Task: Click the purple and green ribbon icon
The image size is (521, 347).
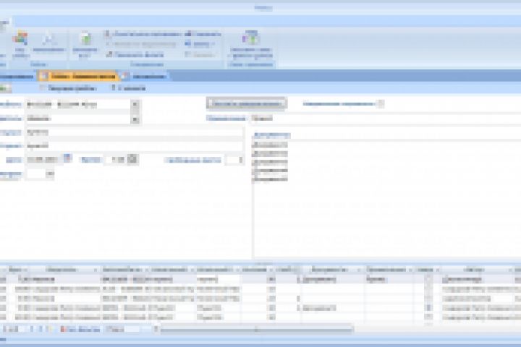Action: [x=251, y=38]
